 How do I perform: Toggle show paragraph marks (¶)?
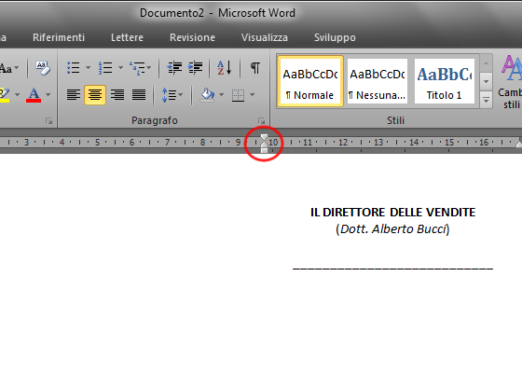click(255, 68)
